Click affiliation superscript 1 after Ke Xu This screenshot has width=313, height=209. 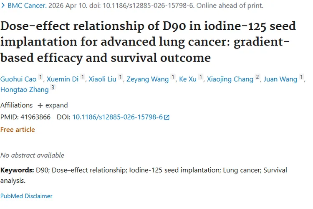201,77
